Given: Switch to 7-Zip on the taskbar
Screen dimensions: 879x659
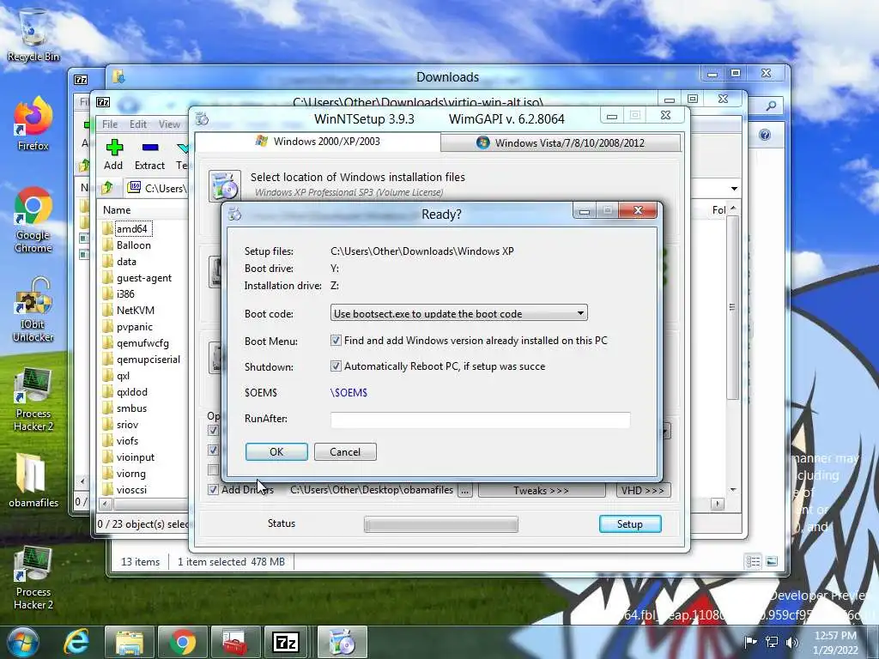Looking at the screenshot, I should (x=286, y=642).
